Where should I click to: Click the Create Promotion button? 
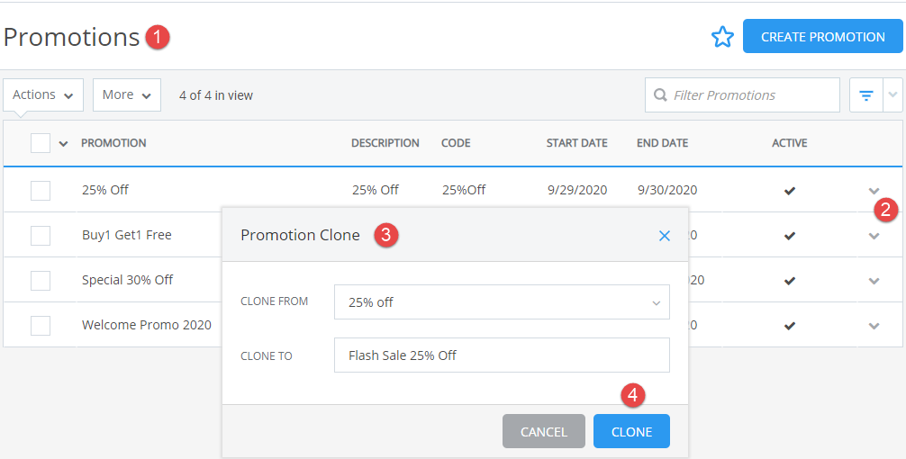(x=823, y=36)
